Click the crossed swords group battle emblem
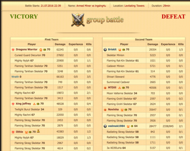Screen dimensions: 190x151 [78, 20]
